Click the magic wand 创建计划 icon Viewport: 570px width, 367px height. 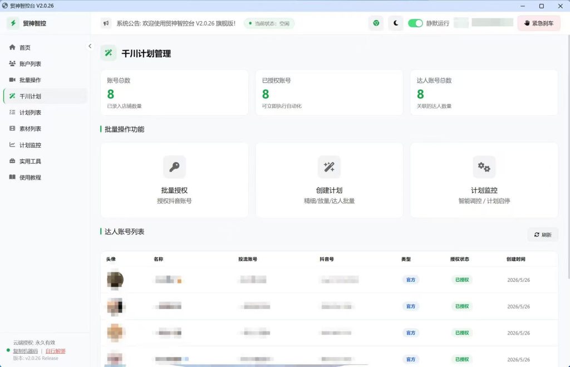click(329, 167)
